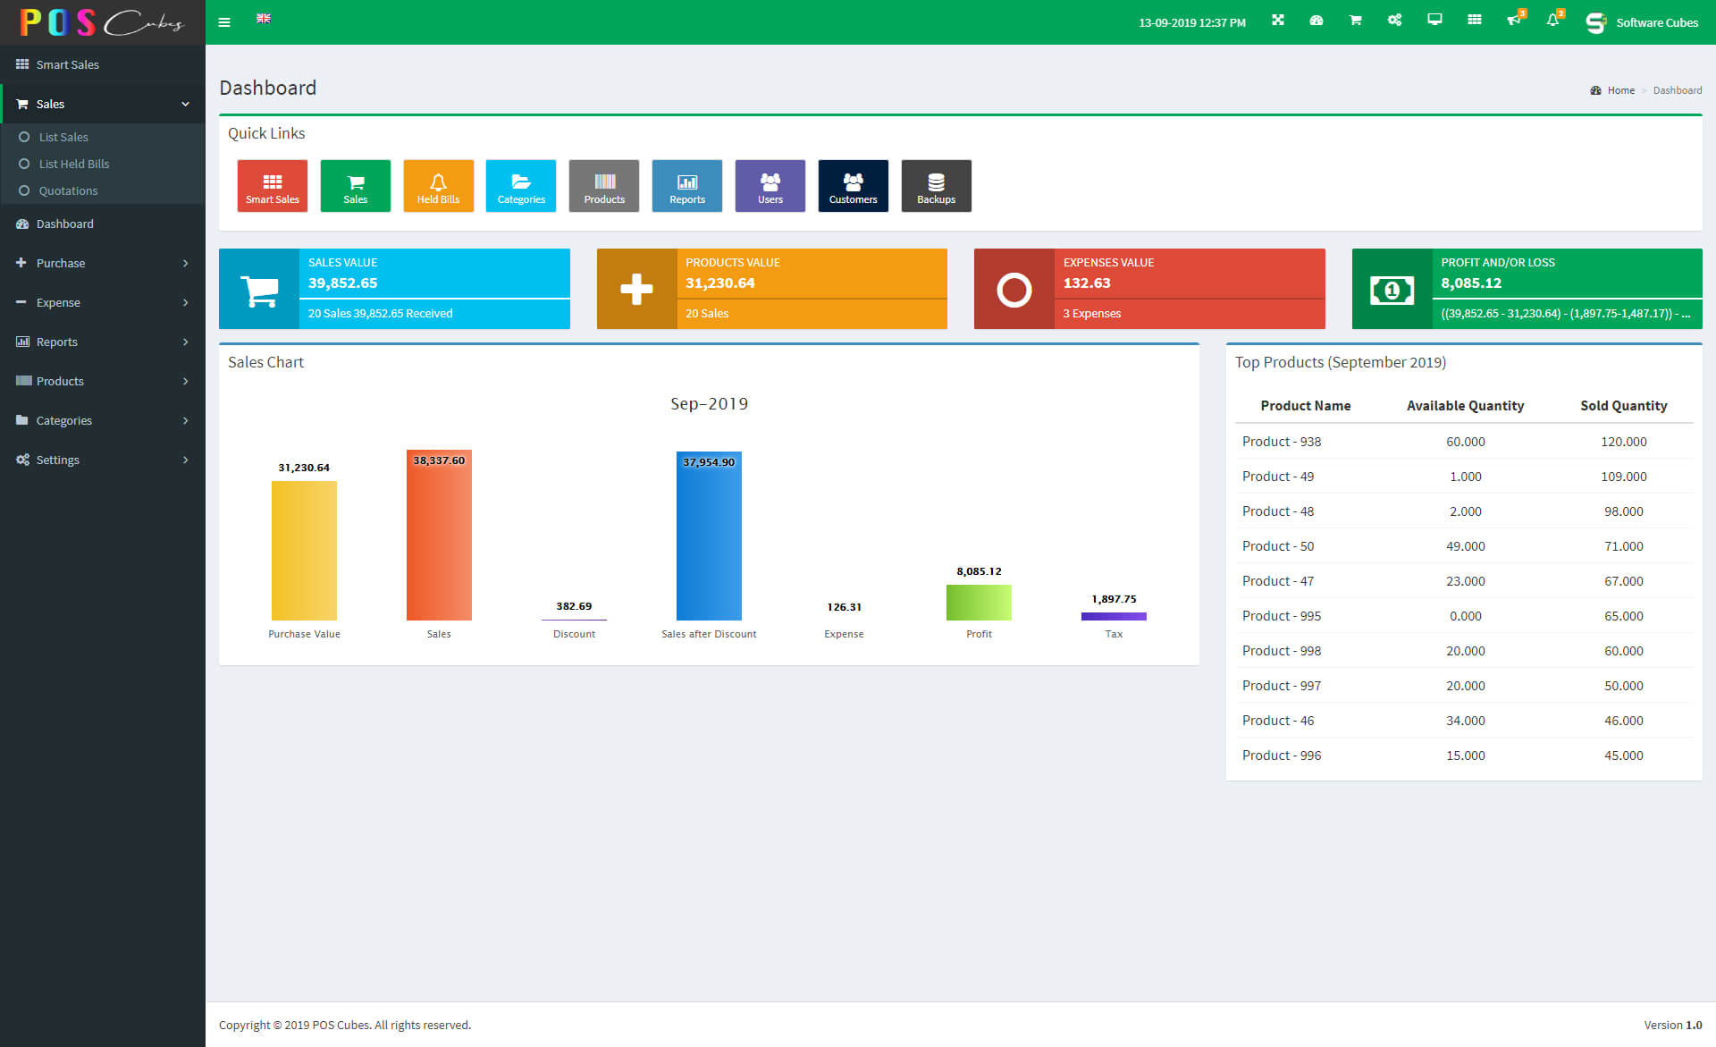Open Smart Sales from sidebar
Screen dimensions: 1716x1047
[67, 64]
